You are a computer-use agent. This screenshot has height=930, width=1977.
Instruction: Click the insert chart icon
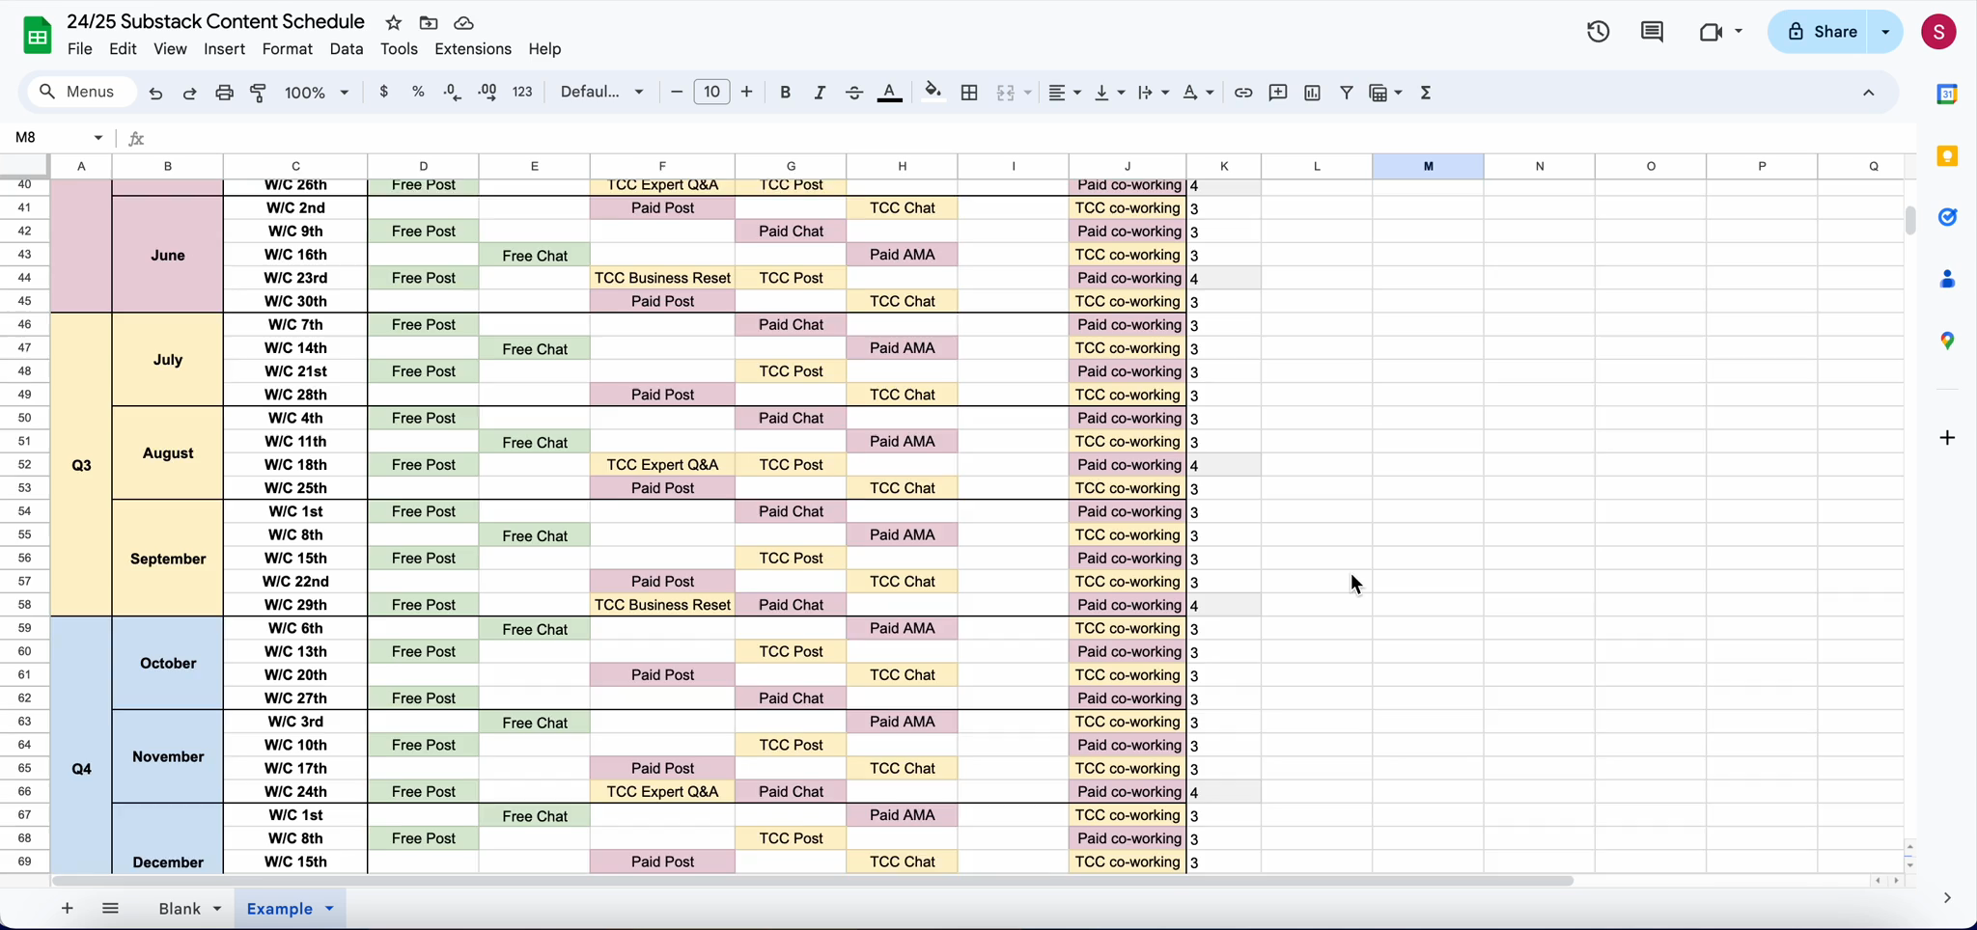tap(1312, 93)
